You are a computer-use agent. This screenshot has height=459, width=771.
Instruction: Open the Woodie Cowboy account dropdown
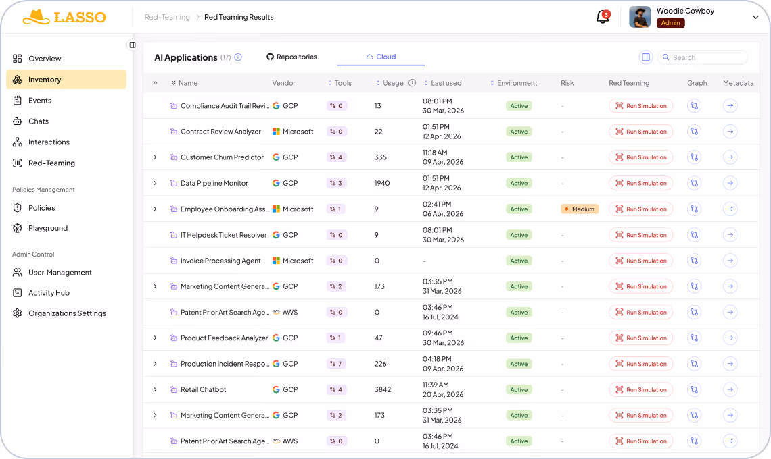pos(755,16)
